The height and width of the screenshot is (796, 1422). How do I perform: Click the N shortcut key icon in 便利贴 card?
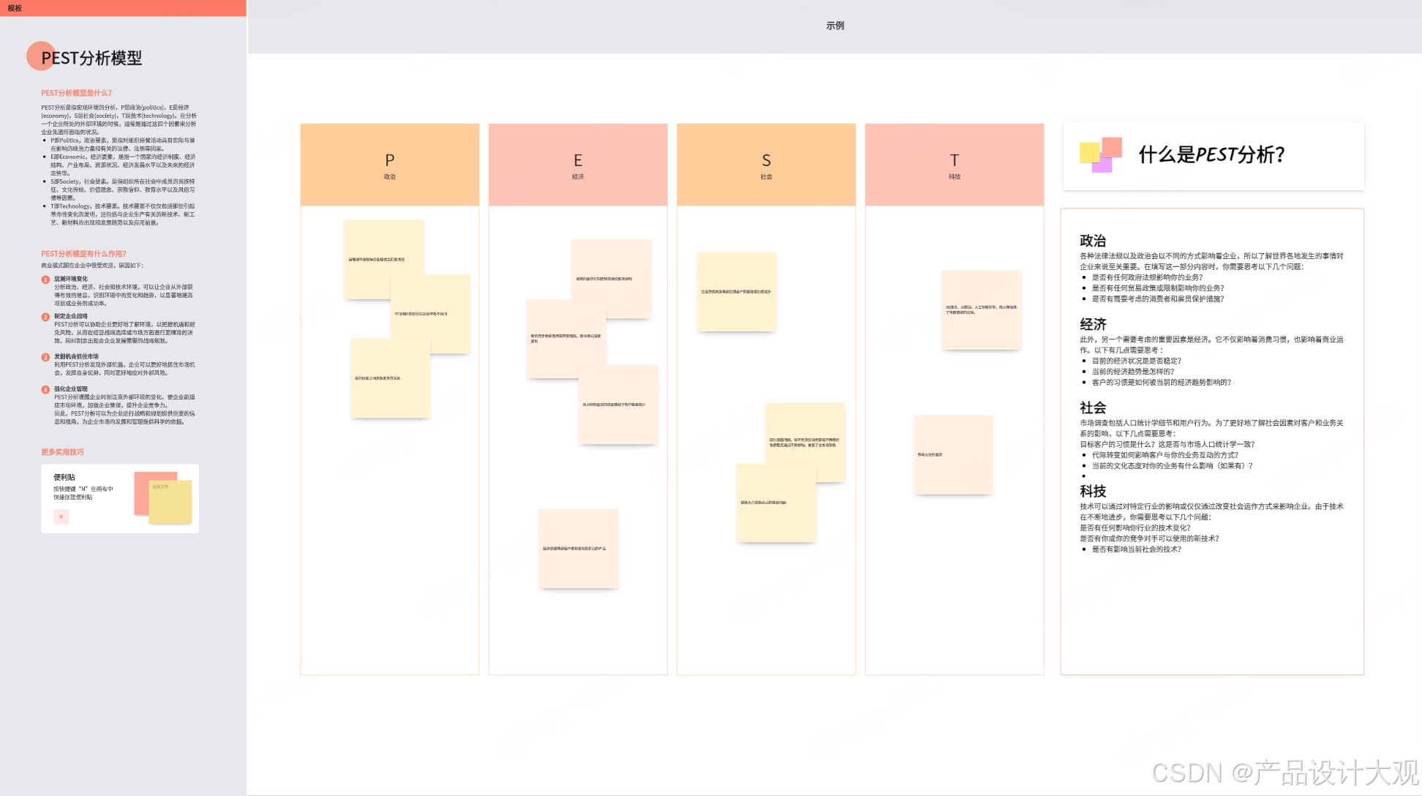coord(61,517)
